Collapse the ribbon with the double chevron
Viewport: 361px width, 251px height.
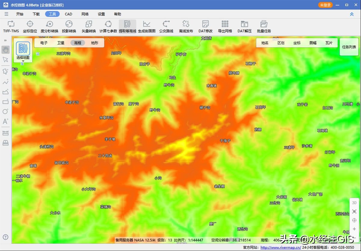click(352, 14)
